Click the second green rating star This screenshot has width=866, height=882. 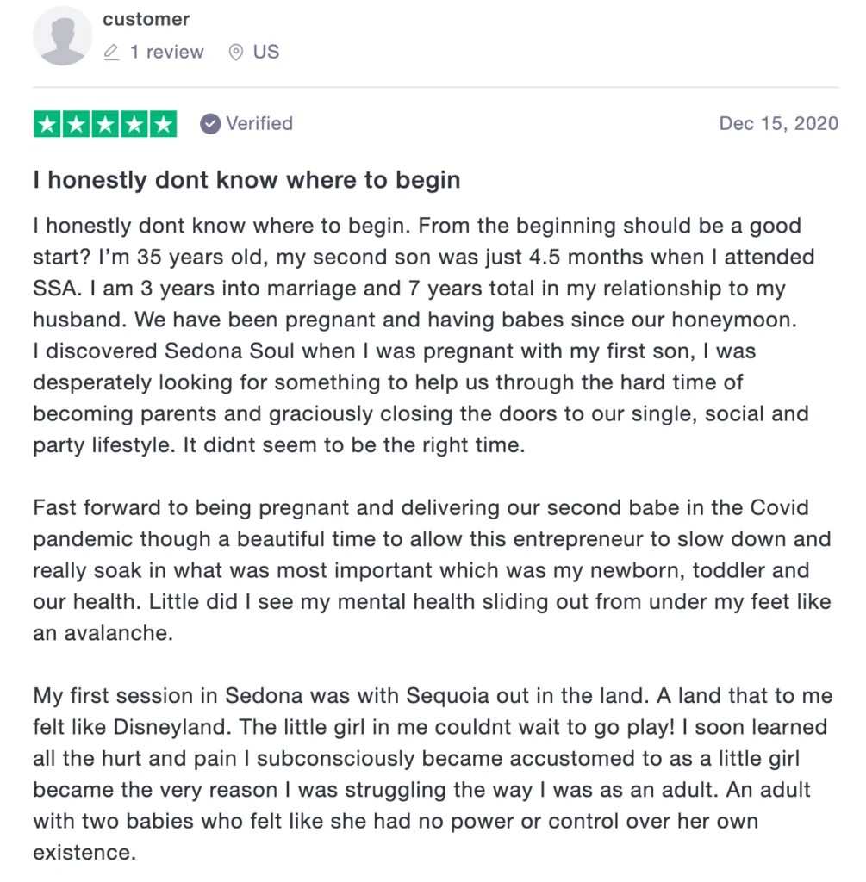77,125
